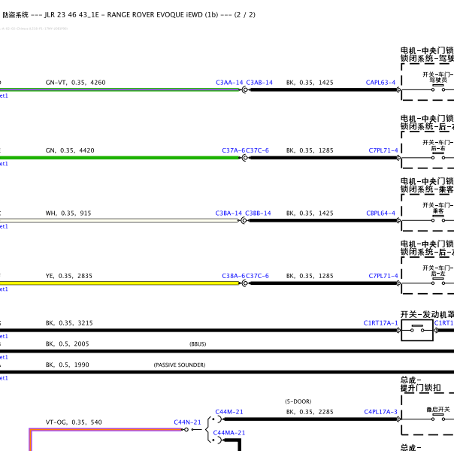Select the black PASSIVE SOUNDER wire
The image size is (454, 451).
click(227, 372)
